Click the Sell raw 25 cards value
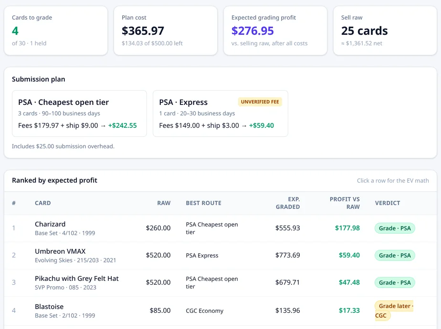 [x=365, y=31]
